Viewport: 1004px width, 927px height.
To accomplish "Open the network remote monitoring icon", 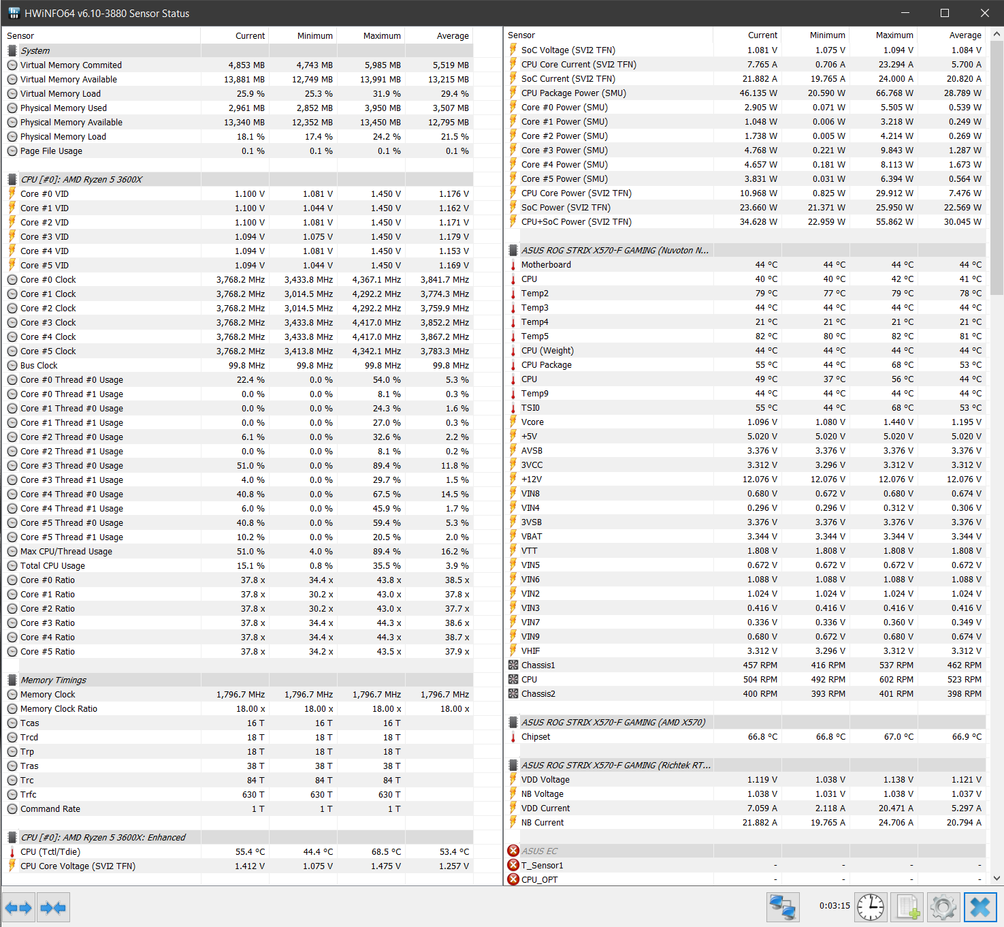I will coord(783,907).
